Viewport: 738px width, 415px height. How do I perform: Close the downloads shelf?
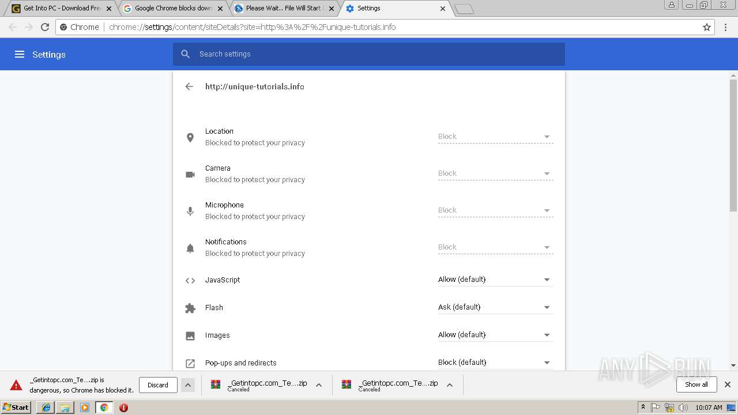pos(728,384)
